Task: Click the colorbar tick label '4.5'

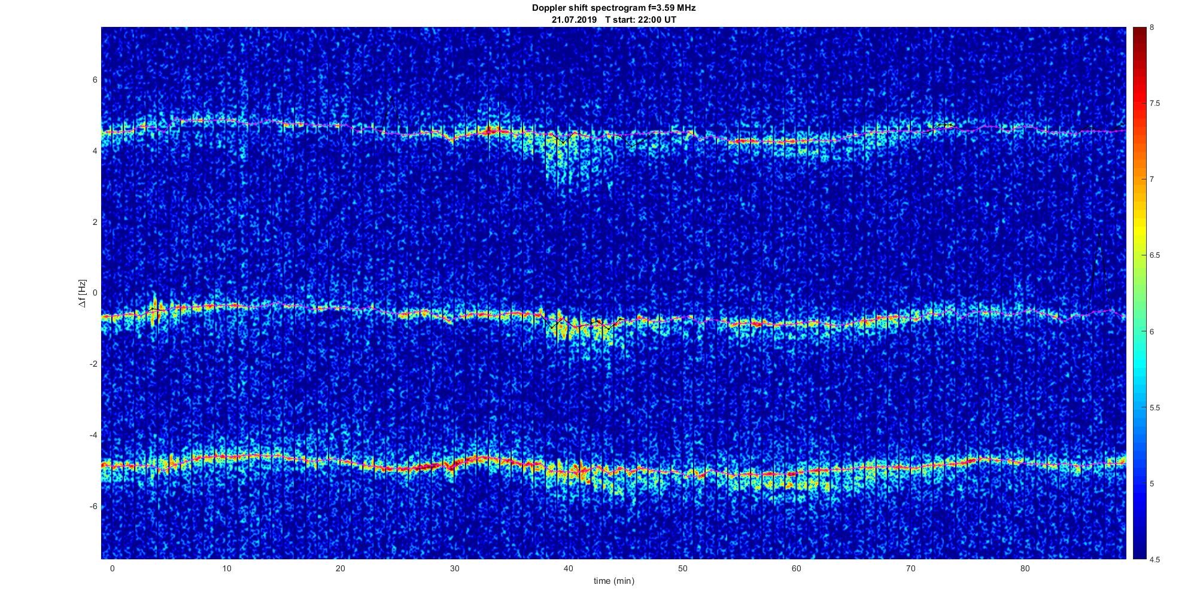Action: click(1155, 560)
